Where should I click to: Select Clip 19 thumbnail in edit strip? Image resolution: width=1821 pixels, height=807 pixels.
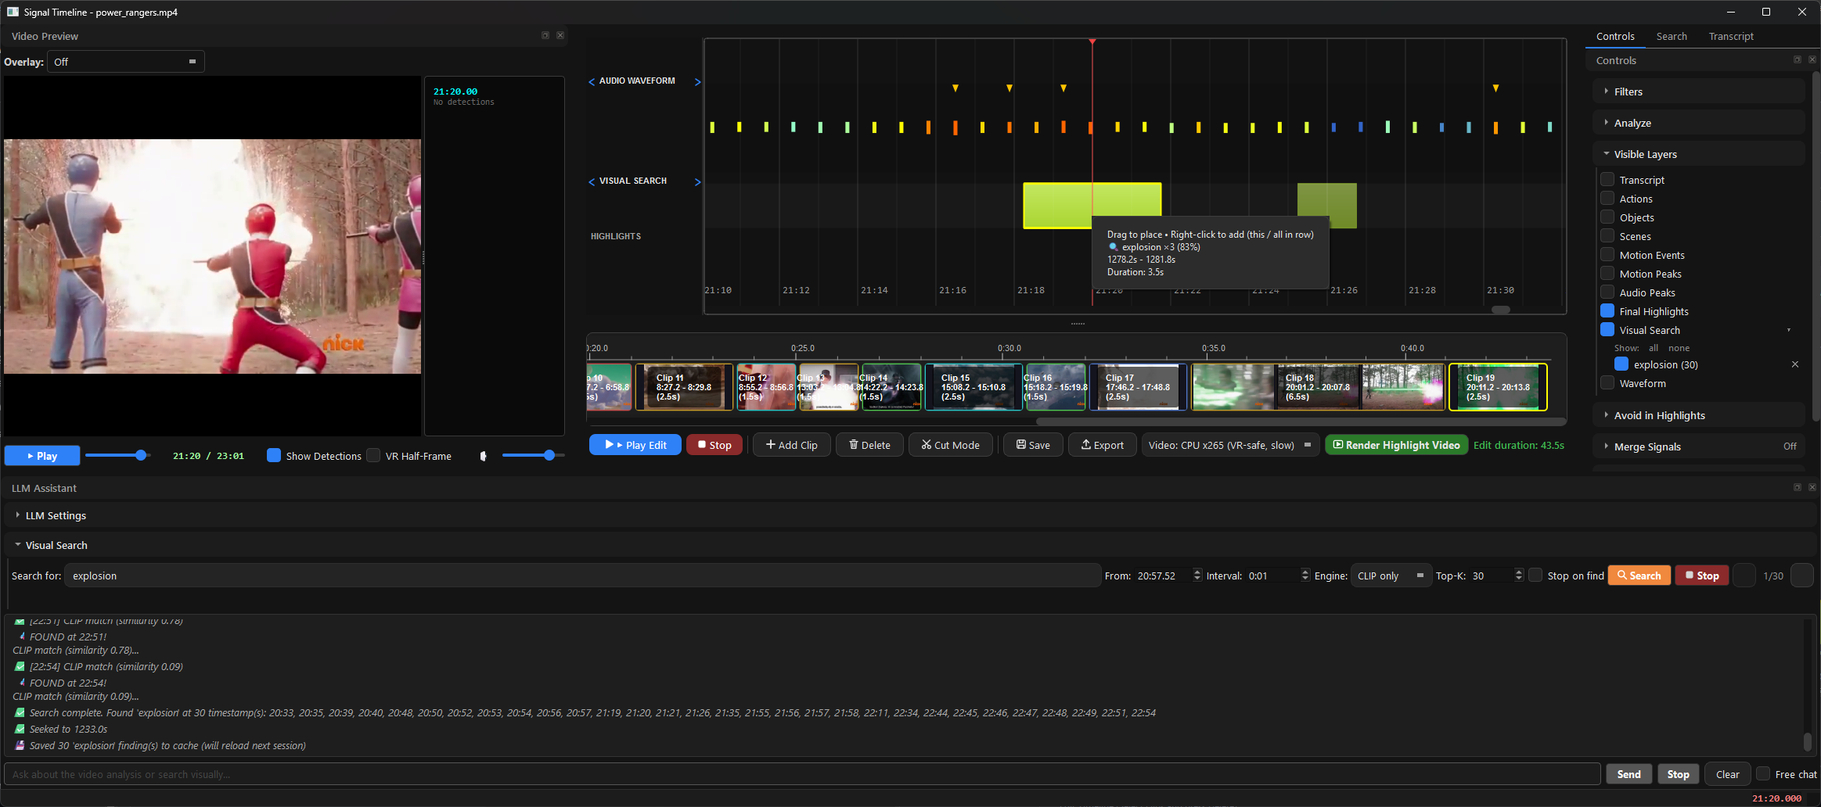click(1498, 386)
